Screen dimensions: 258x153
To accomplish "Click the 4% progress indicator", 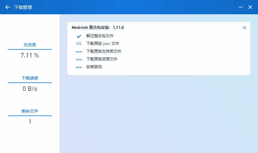I will [79, 43].
